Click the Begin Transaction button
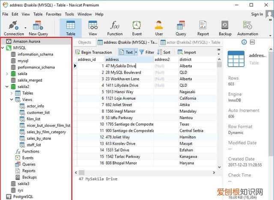274x200 pixels. [x=94, y=52]
